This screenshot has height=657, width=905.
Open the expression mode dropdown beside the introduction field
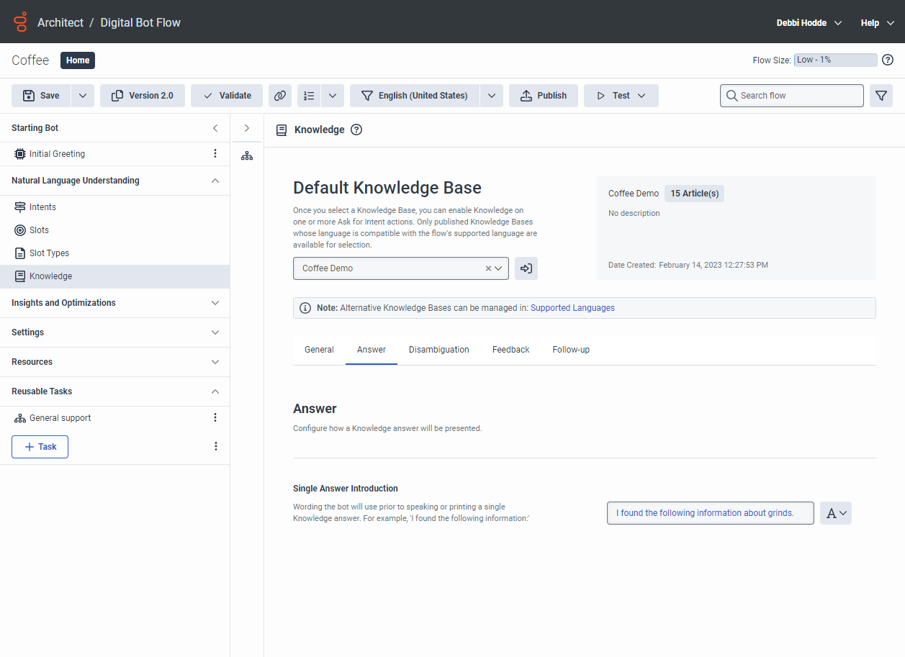836,513
